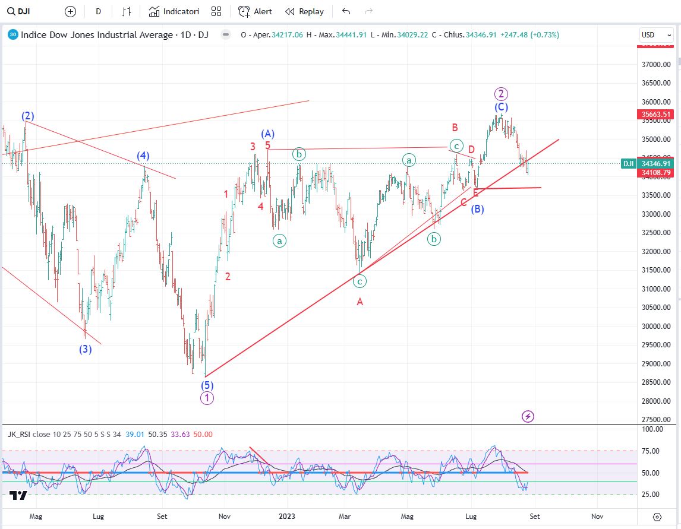Open the D time interval dropdown
The height and width of the screenshot is (529, 681).
(x=98, y=12)
